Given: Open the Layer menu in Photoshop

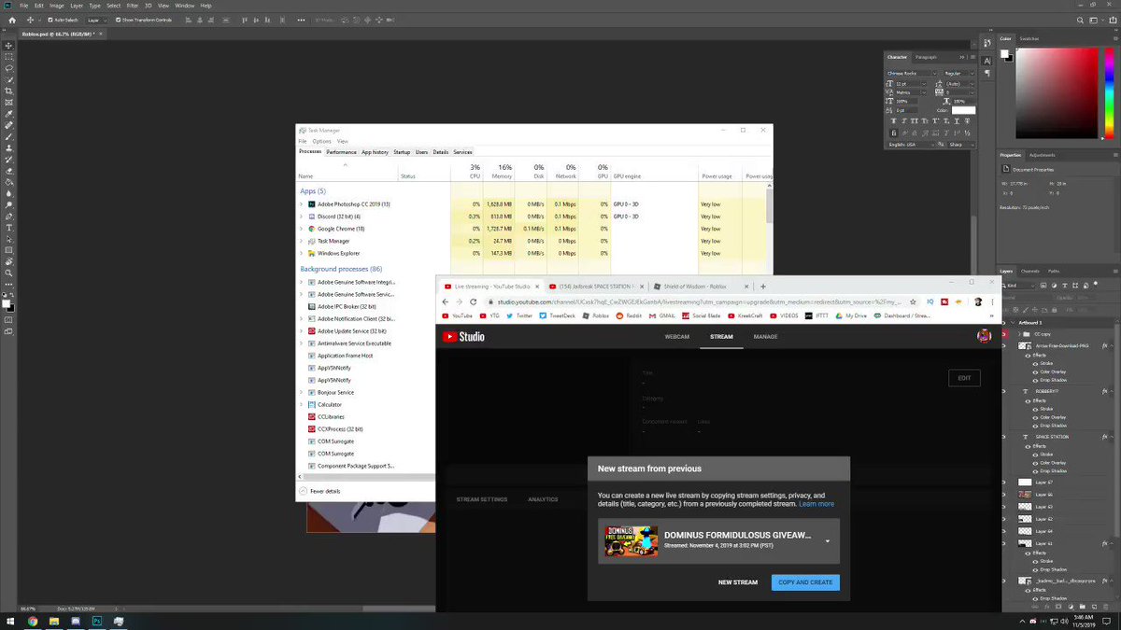Looking at the screenshot, I should [x=77, y=6].
